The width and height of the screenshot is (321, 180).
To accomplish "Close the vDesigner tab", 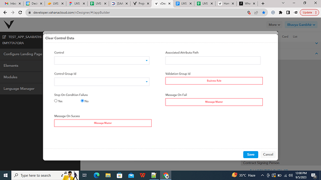I will click(169, 3).
